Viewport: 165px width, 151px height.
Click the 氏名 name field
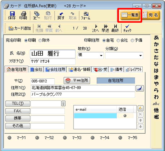(x=53, y=54)
